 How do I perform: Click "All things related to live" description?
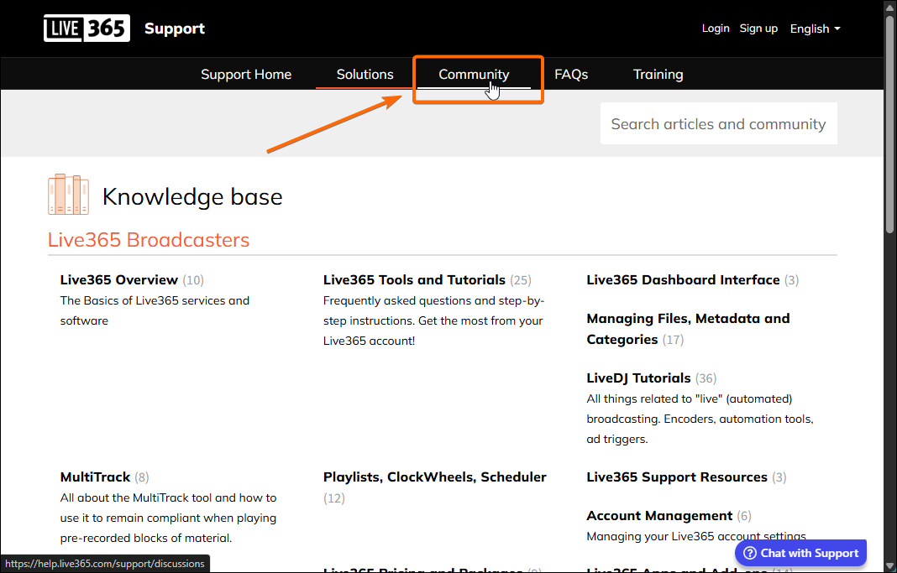[700, 419]
